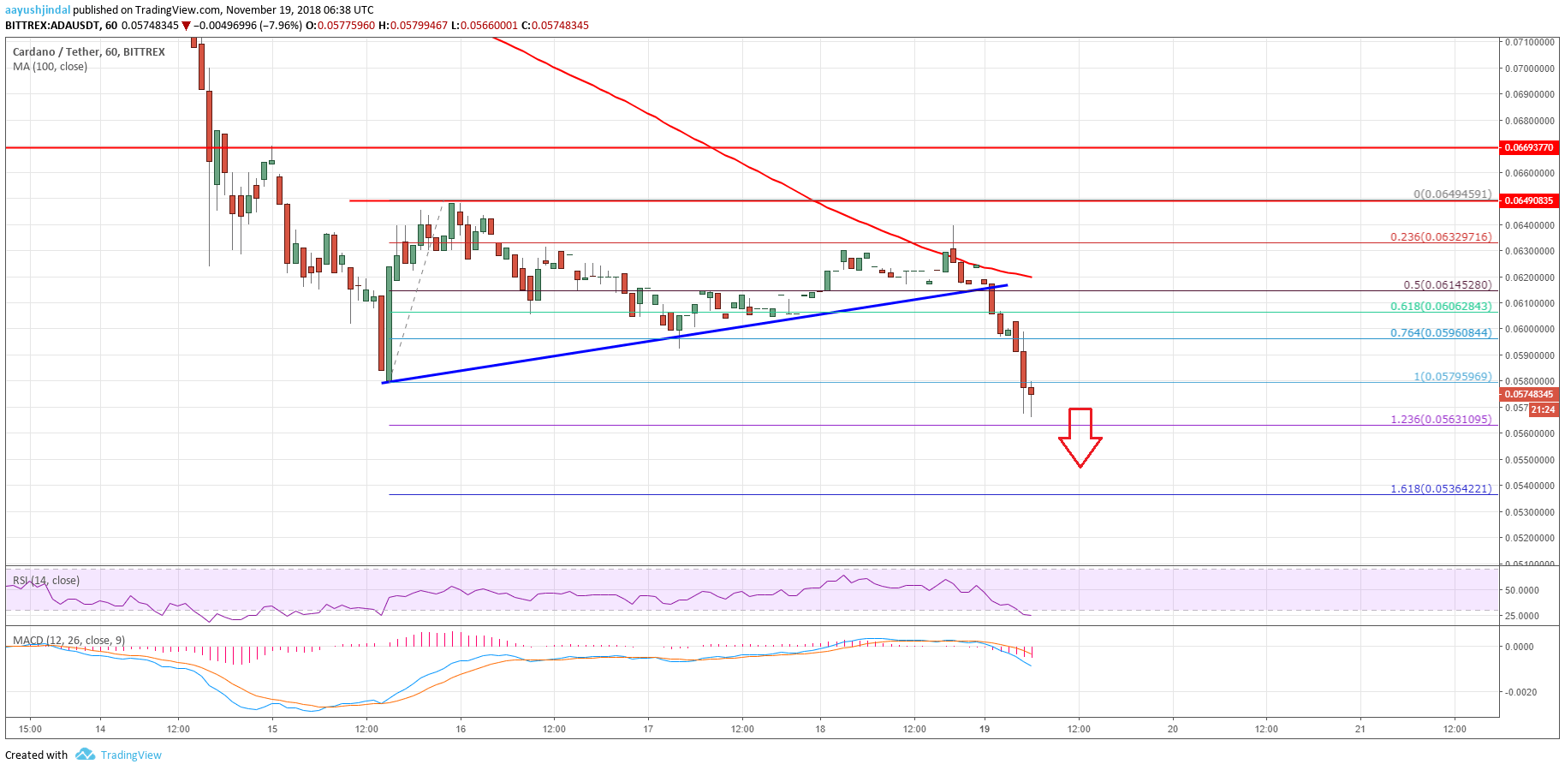Click the RSI 50.0000 axis value
The width and height of the screenshot is (1565, 770).
click(x=1522, y=590)
